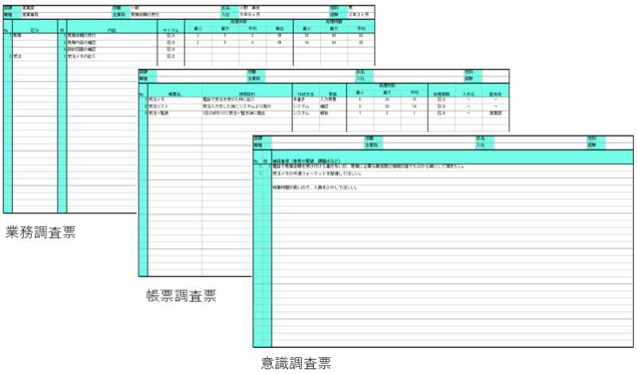Select the 区分 column header in 業務調査票
Image resolution: width=637 pixels, height=374 pixels.
tap(34, 29)
